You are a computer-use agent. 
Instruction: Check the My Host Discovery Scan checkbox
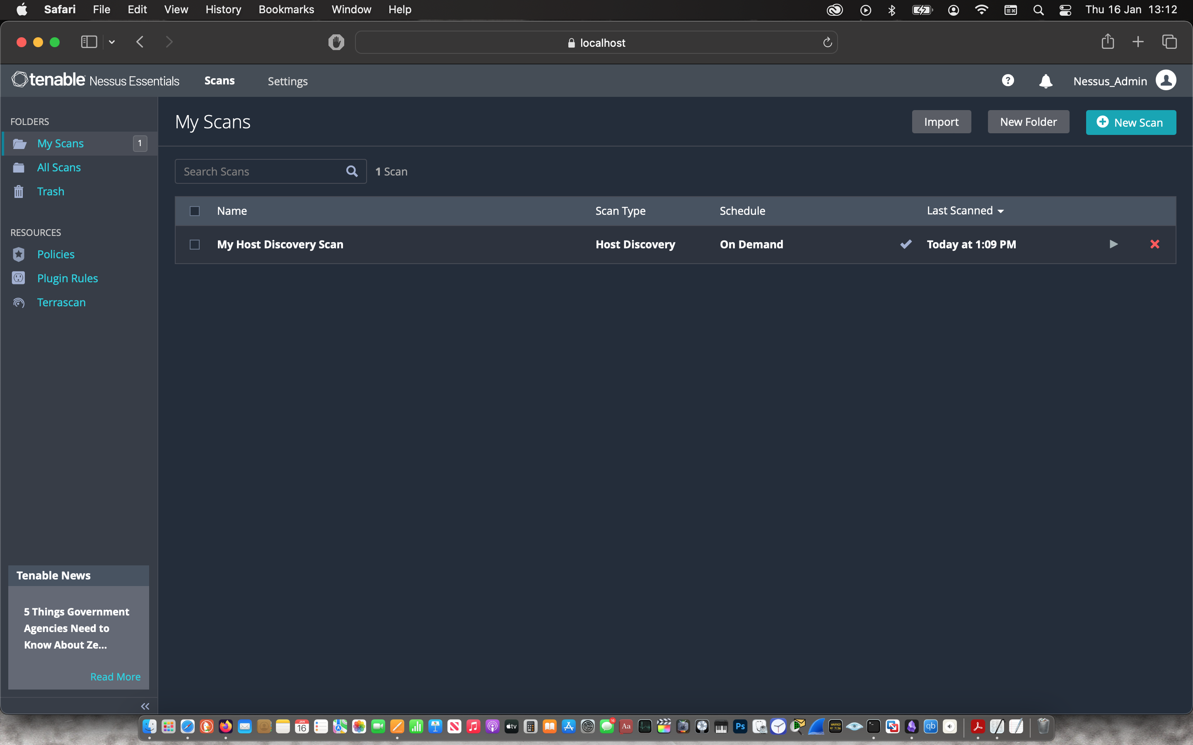195,245
